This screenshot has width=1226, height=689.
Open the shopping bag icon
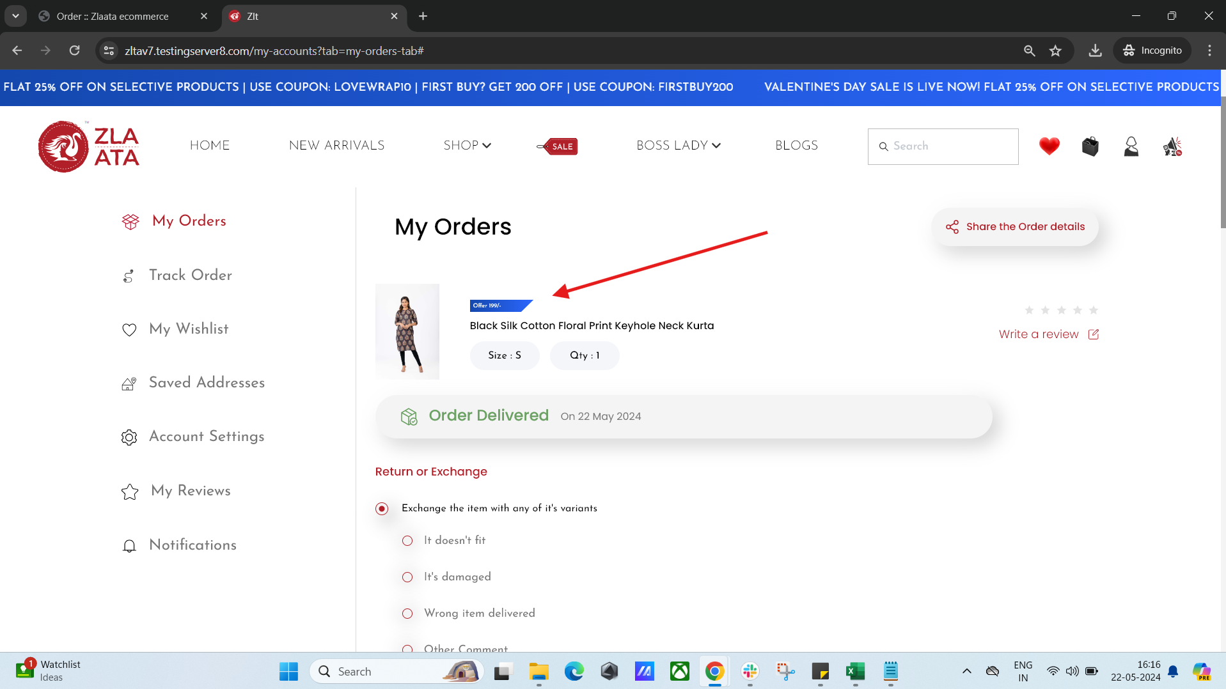(x=1090, y=146)
